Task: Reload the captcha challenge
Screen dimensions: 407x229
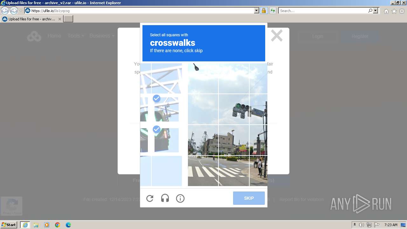Action: (150, 198)
